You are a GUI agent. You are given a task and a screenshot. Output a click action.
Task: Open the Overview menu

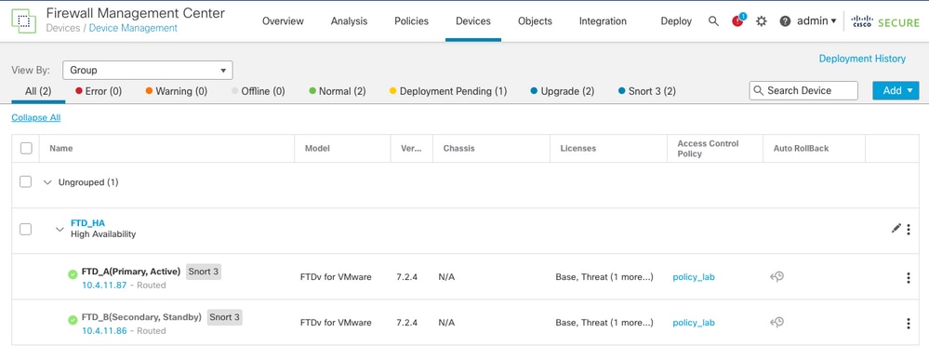(284, 20)
